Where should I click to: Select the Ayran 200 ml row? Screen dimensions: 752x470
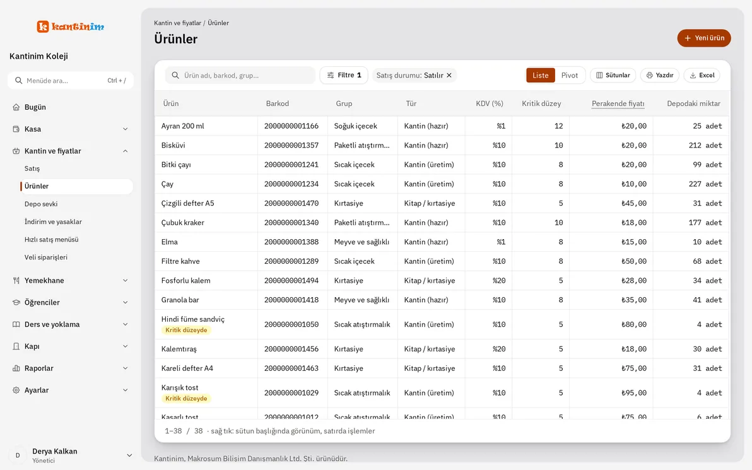coord(442,126)
